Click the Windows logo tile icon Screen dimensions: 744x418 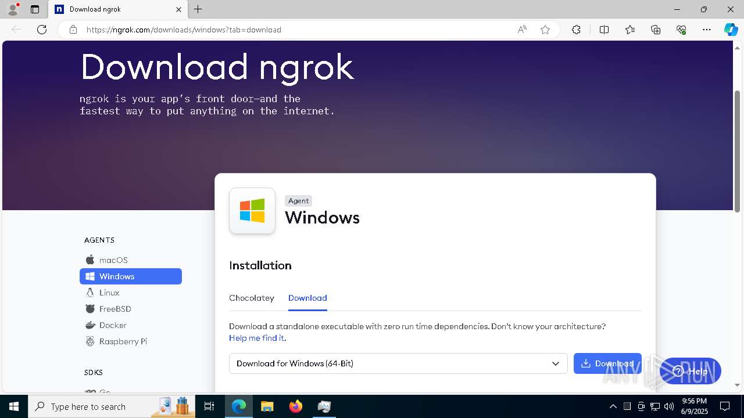252,211
